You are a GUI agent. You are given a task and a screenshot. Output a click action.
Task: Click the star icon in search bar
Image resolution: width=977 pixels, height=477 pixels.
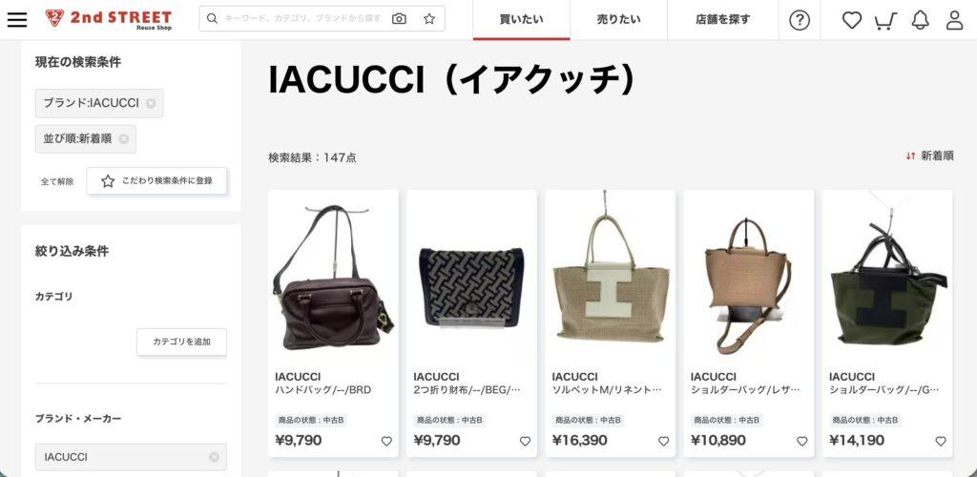[x=429, y=19]
